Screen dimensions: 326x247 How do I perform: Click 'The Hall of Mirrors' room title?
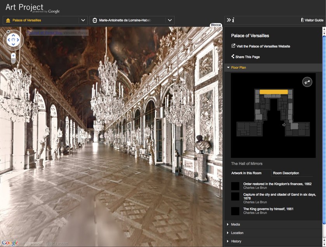coord(247,164)
